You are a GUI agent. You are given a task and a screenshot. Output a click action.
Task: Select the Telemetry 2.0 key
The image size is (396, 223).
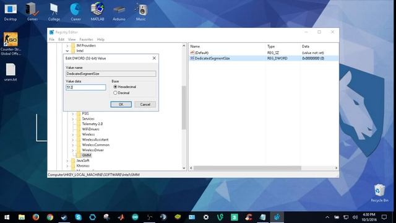92,124
